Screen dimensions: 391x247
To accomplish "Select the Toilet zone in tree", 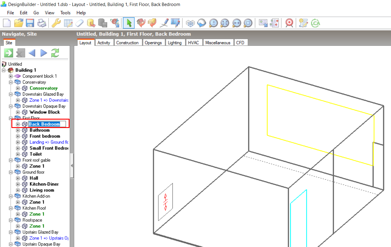I will (x=36, y=154).
